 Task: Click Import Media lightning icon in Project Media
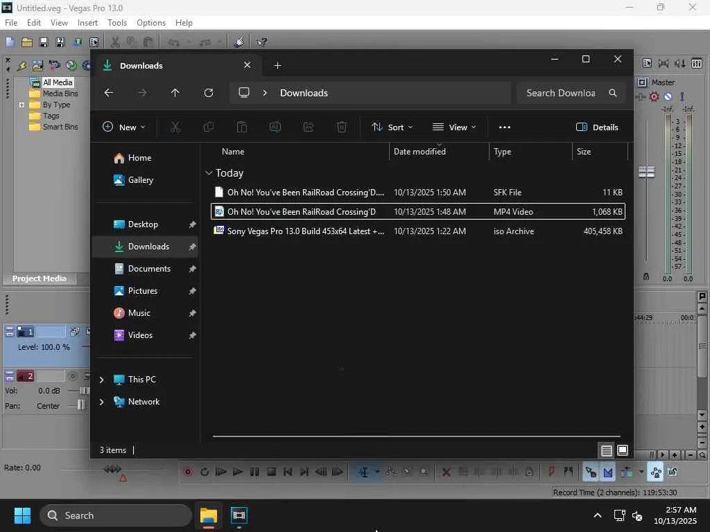(21, 66)
